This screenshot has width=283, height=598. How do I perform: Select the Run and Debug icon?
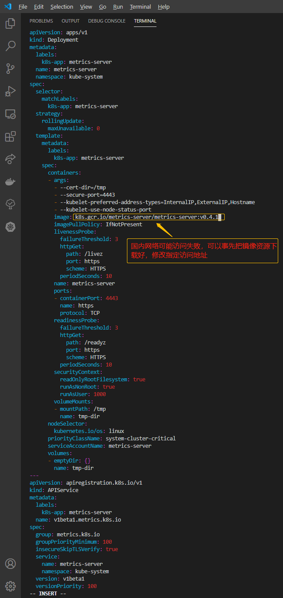pos(10,91)
